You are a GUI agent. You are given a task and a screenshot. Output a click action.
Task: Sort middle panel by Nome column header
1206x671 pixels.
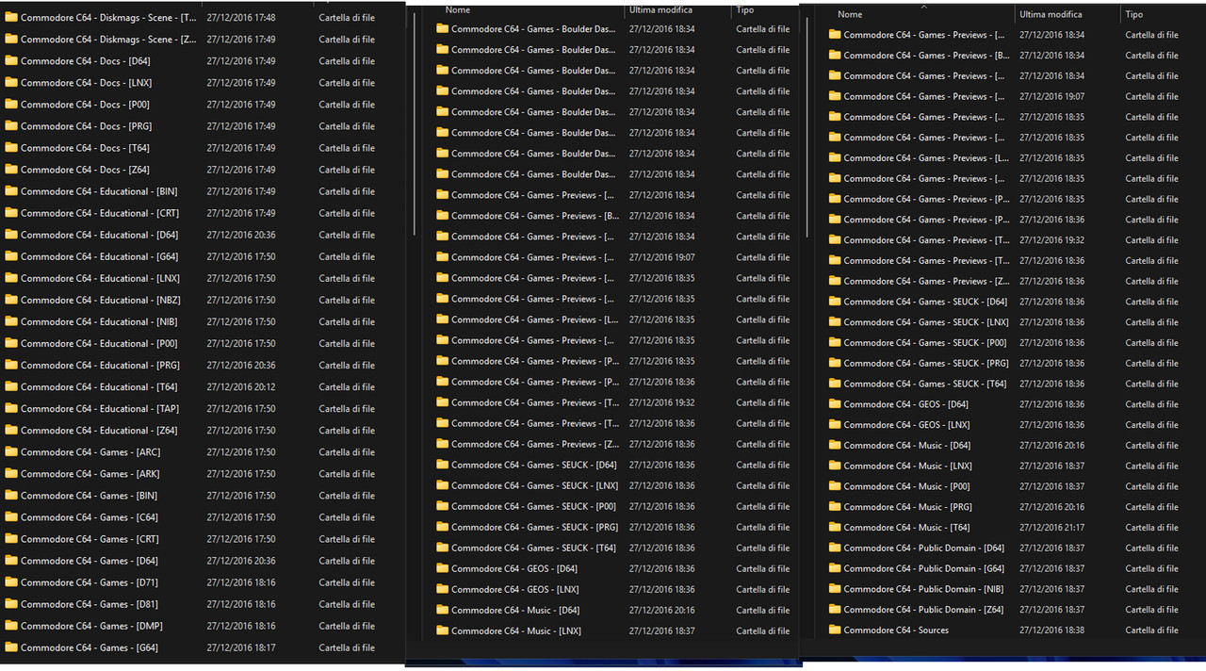click(458, 10)
